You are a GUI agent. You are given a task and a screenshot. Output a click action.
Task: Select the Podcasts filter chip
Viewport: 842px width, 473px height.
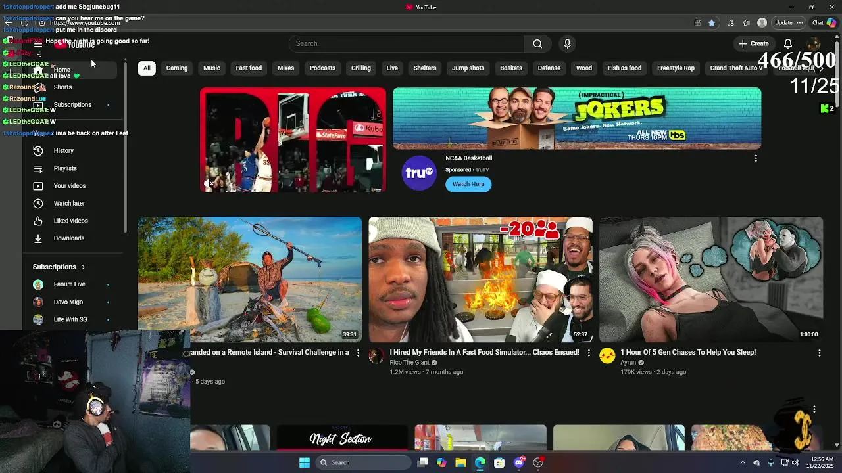pos(322,68)
